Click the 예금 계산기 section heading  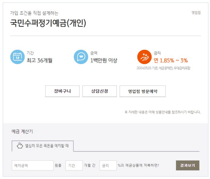pyautogui.click(x=22, y=131)
